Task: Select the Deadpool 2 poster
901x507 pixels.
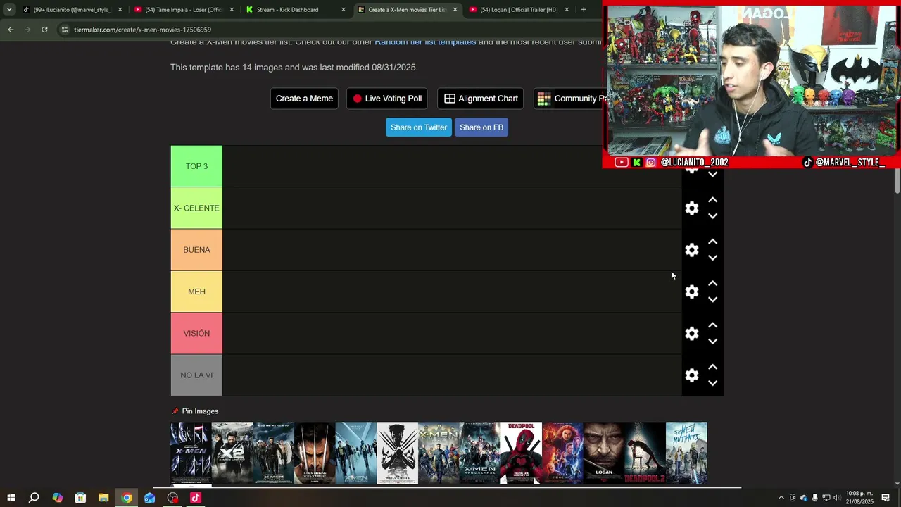Action: click(x=645, y=453)
